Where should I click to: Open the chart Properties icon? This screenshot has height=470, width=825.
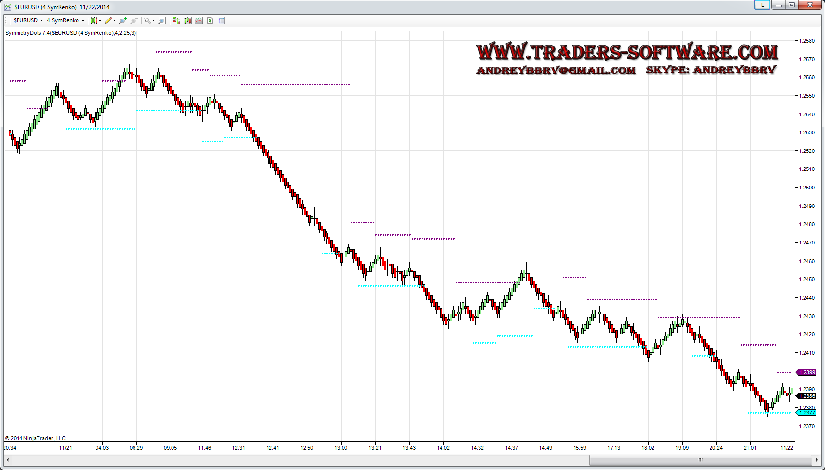pos(221,20)
